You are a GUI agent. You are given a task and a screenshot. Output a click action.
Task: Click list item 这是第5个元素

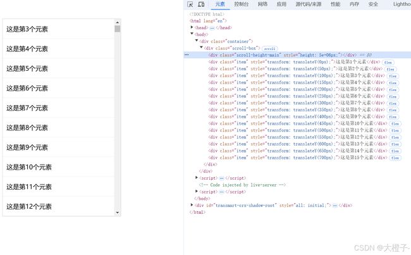[58, 68]
